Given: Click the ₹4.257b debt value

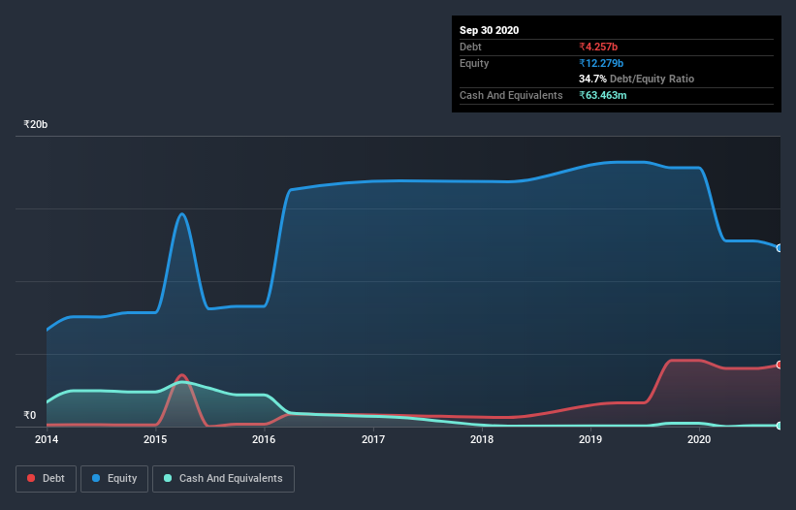Looking at the screenshot, I should 598,47.
